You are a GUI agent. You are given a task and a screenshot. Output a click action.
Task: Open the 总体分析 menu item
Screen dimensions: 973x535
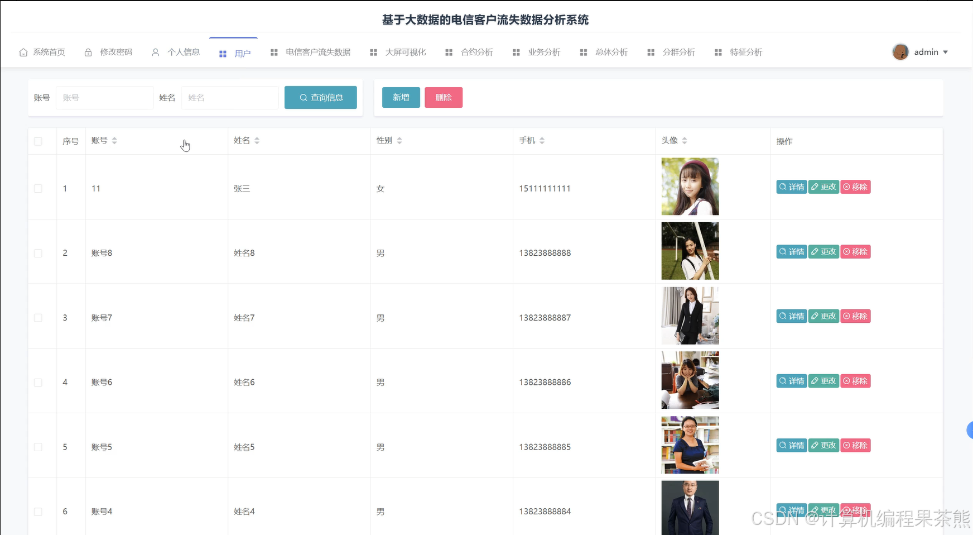[604, 52]
